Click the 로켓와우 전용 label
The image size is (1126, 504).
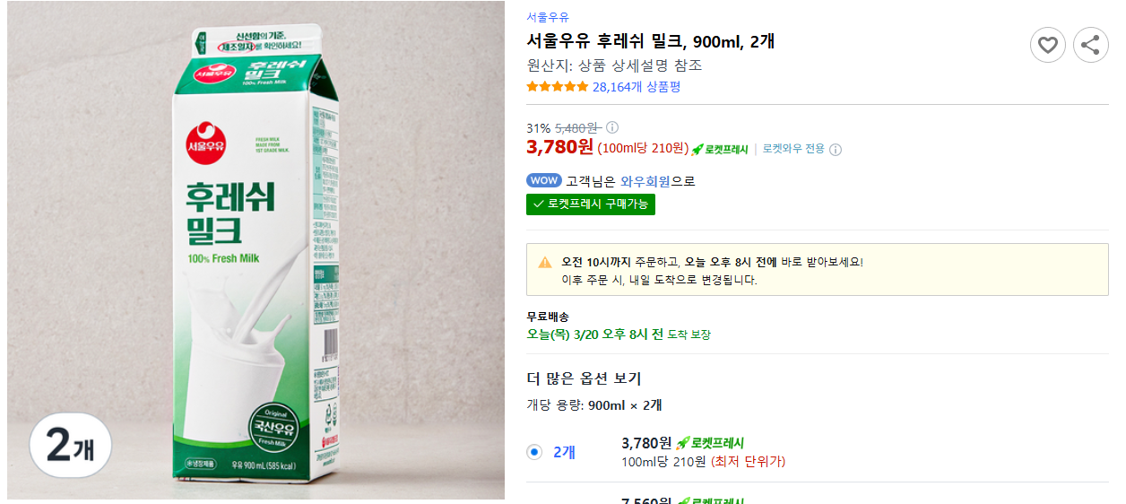click(x=793, y=149)
